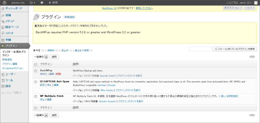260x123 pixels.
Task: Open Donate link in SI CAPTCHA description
Action: pyautogui.click(x=112, y=85)
